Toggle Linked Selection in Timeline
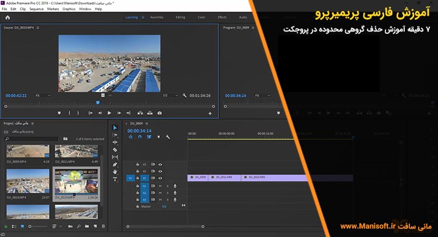 (x=149, y=137)
